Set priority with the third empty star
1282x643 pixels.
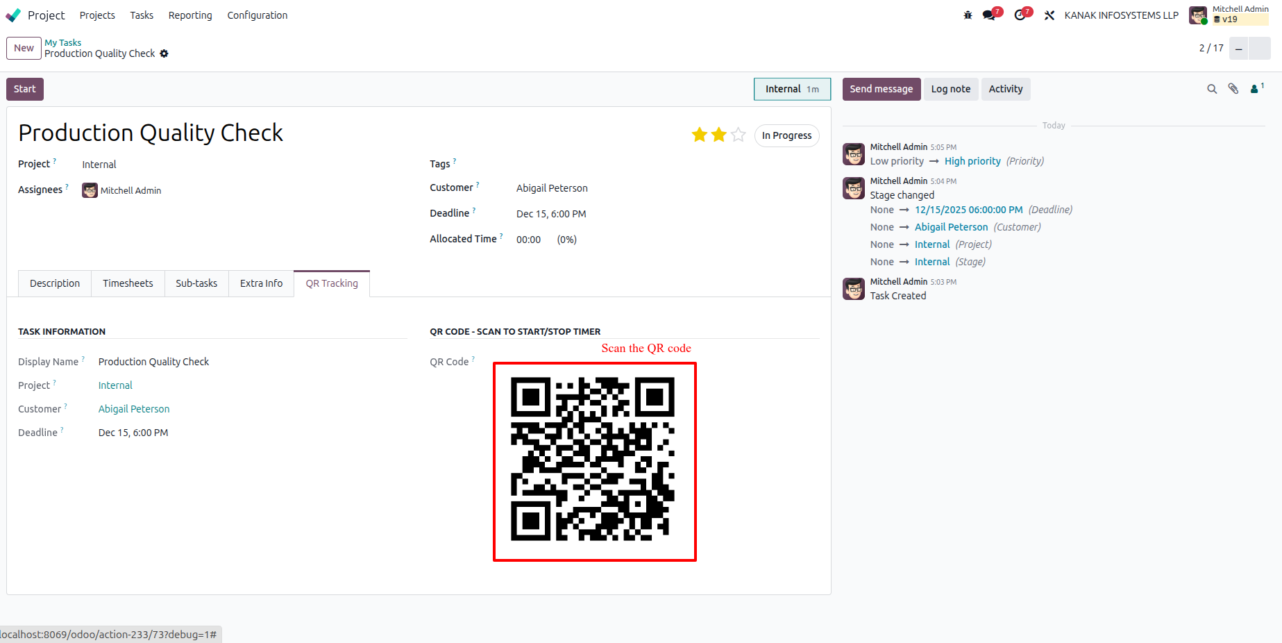(x=738, y=135)
